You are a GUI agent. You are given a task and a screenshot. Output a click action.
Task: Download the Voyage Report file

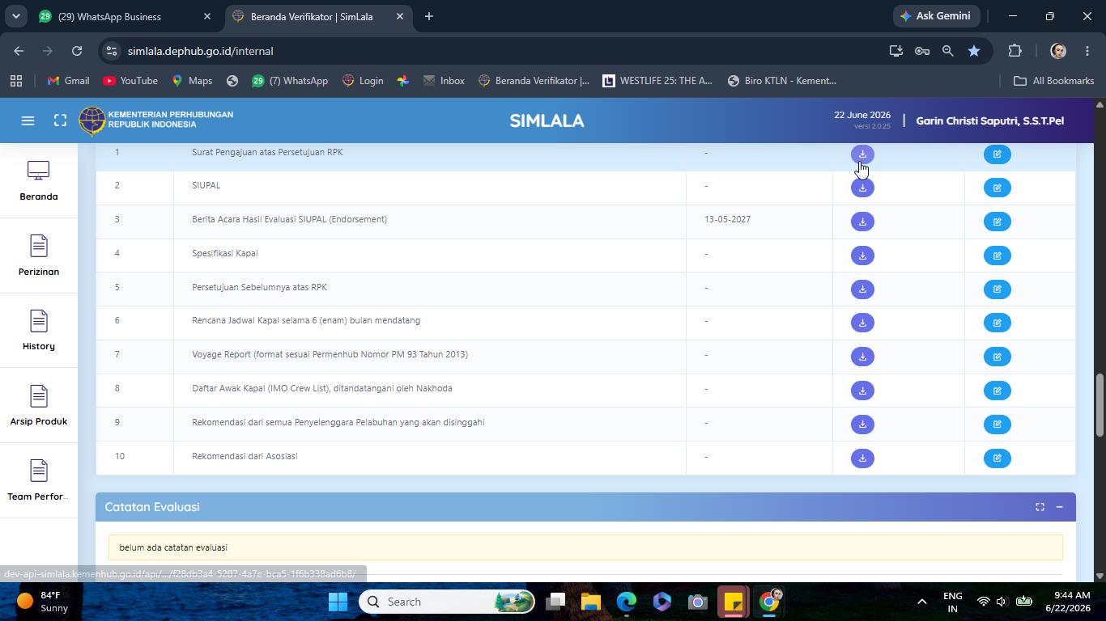862,357
